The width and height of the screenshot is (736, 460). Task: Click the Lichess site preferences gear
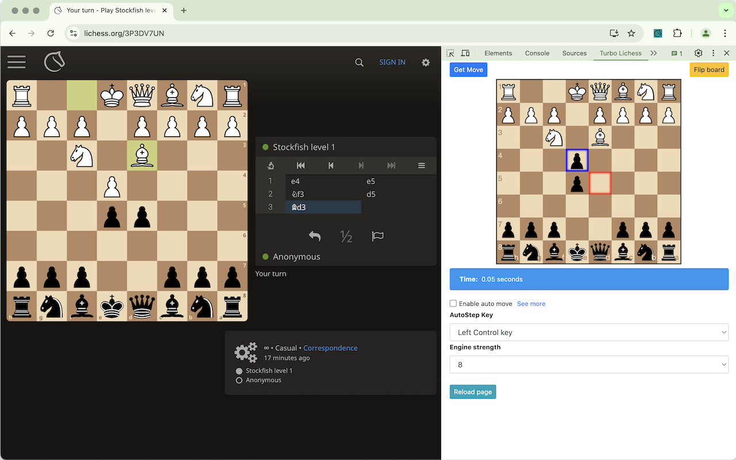click(425, 62)
